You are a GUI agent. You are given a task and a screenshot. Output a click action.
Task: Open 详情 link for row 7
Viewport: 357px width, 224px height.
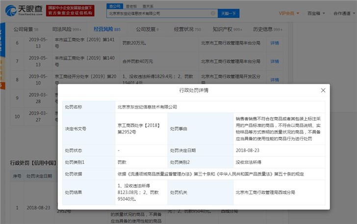point(275,61)
